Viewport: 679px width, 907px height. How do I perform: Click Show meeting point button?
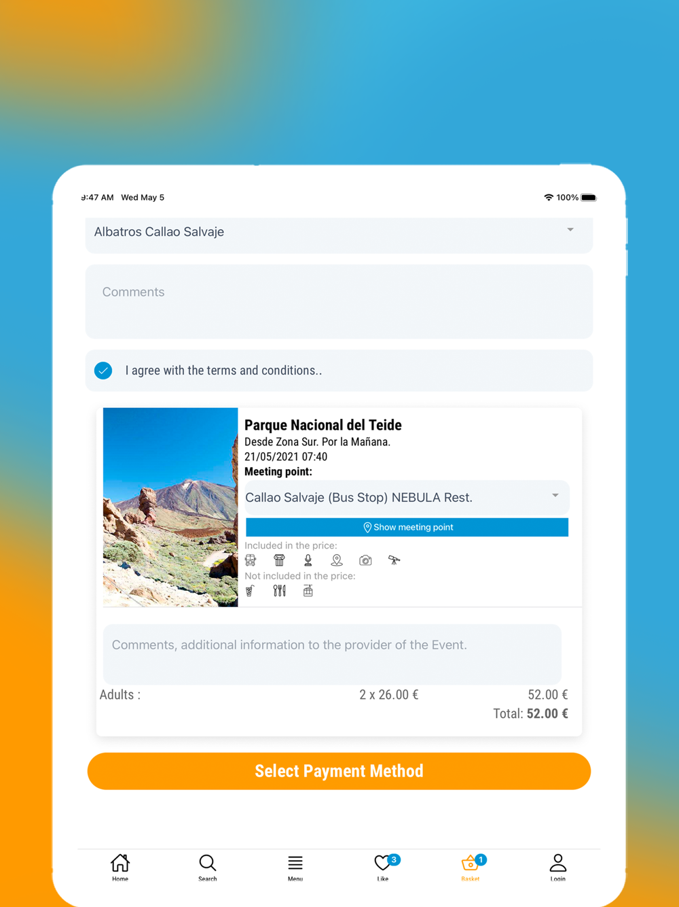[x=407, y=528]
